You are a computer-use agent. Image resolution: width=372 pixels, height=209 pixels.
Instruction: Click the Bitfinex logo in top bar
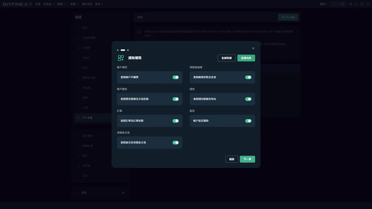17,4
